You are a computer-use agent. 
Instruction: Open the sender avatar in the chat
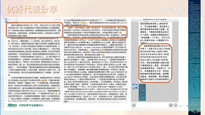[x=135, y=87]
